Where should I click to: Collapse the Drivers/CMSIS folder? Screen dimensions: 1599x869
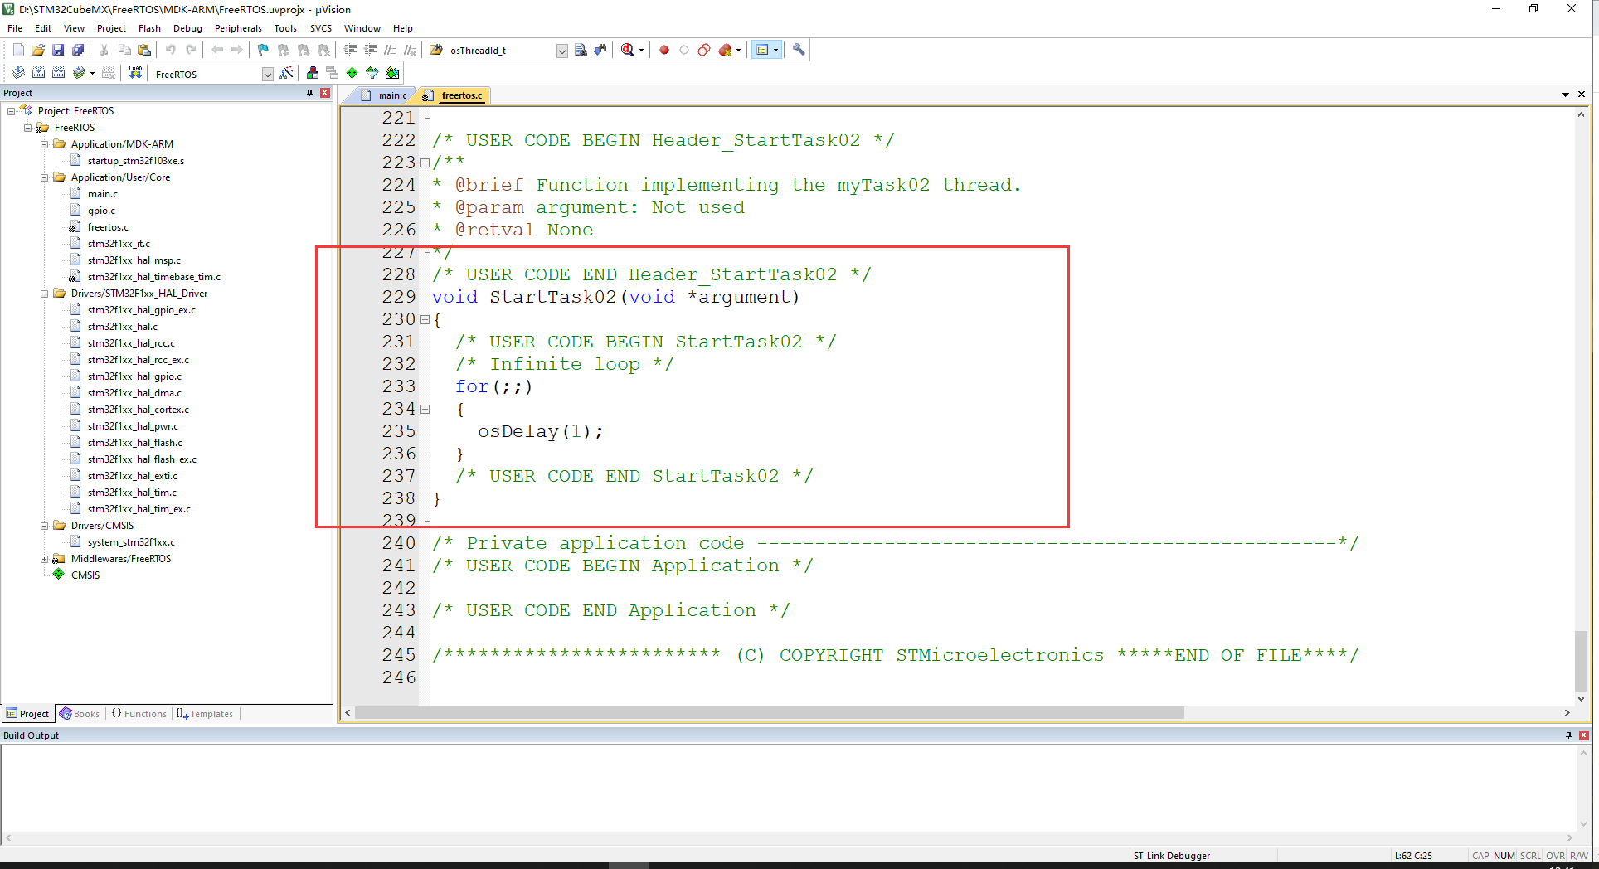coord(45,526)
